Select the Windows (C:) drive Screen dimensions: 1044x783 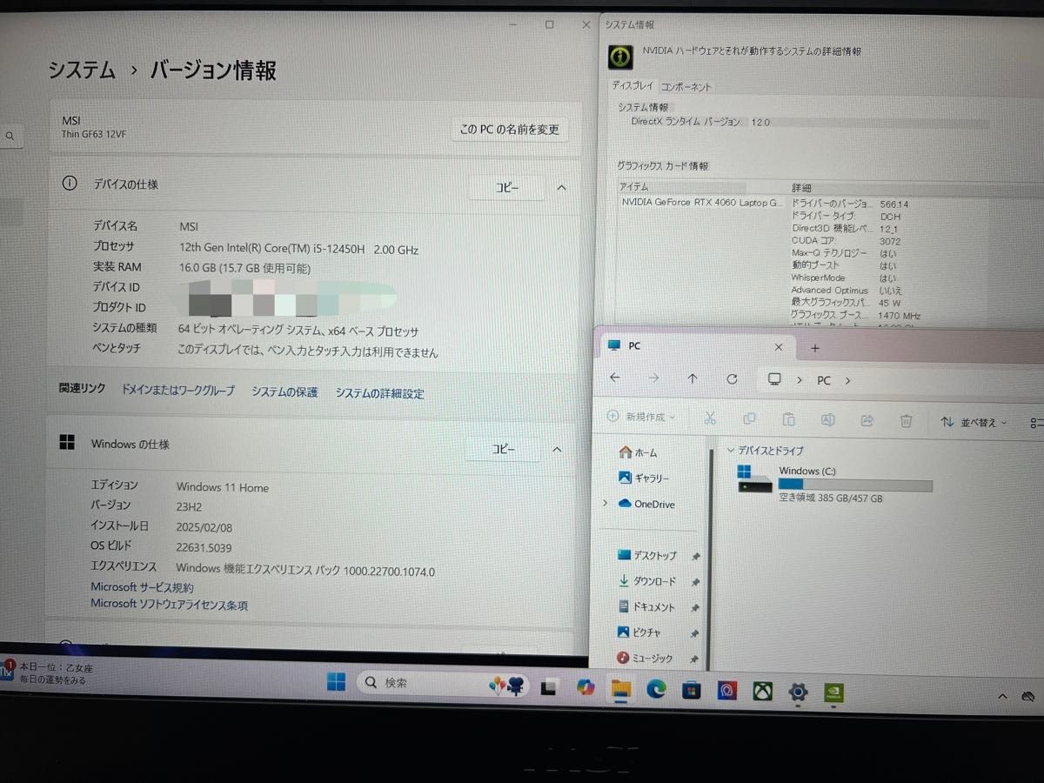833,483
